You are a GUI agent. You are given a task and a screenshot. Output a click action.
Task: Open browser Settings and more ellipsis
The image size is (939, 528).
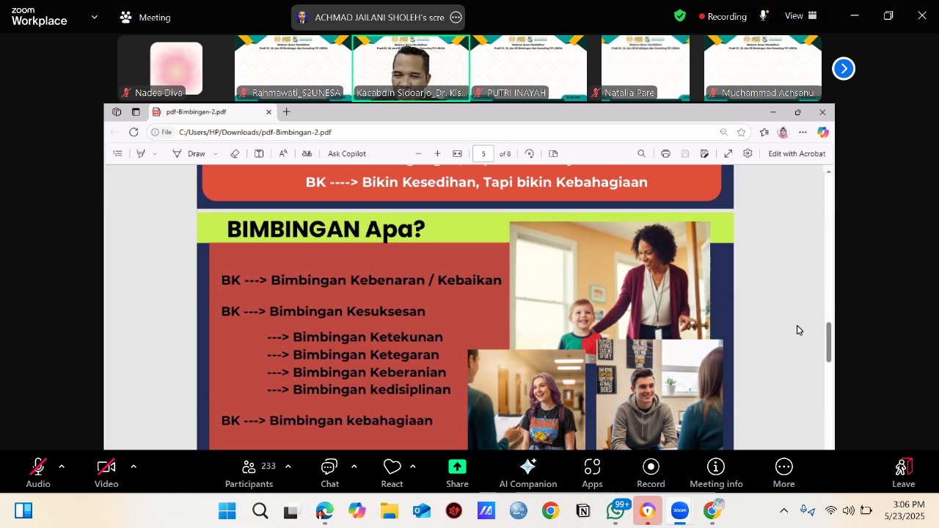[x=803, y=132]
